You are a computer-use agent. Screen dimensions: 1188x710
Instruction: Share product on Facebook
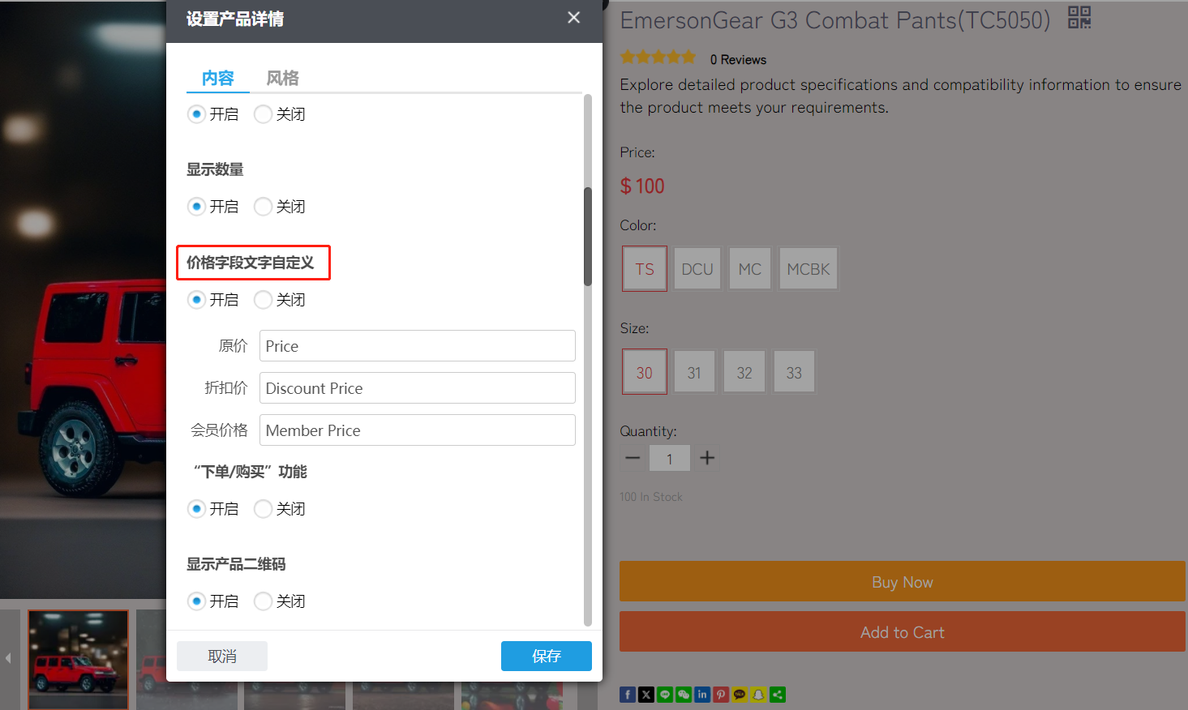tap(628, 695)
